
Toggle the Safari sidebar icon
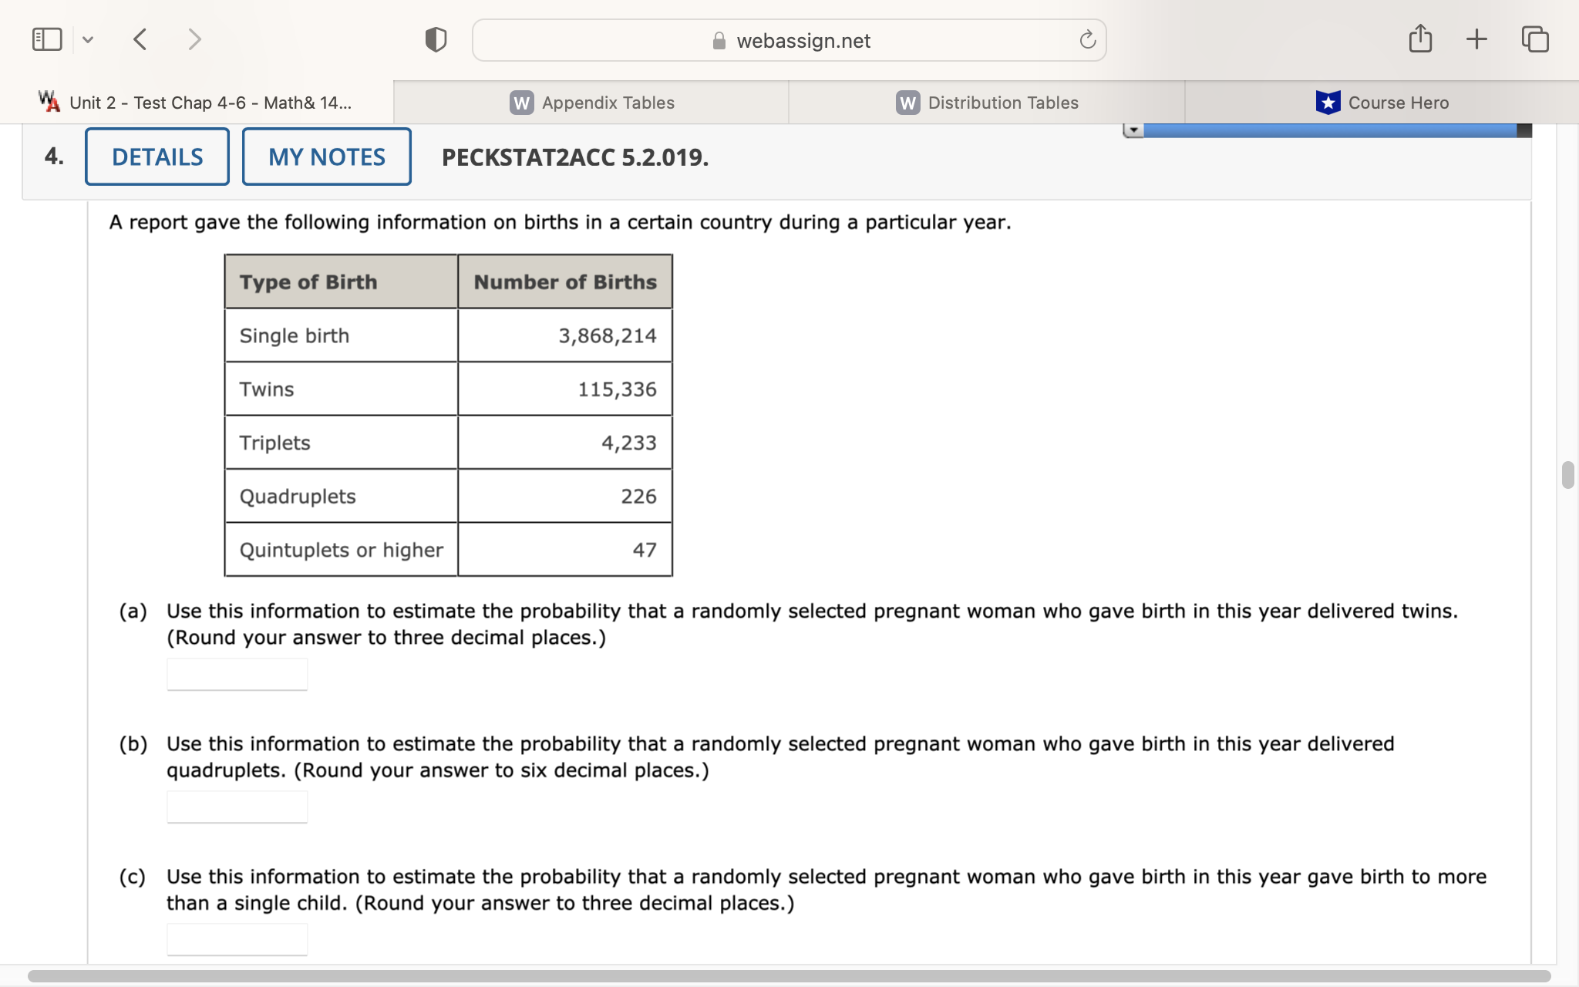47,39
